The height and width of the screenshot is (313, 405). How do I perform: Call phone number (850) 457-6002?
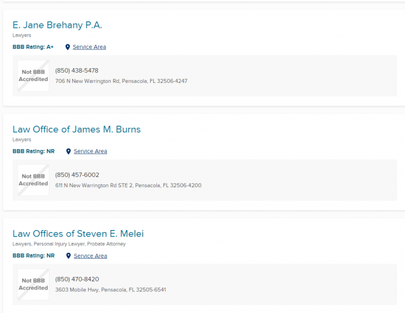[x=77, y=175]
